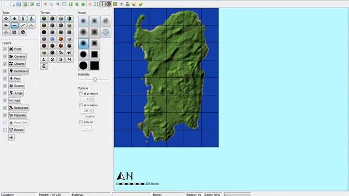Viewport: 349px width, 196px height.
Task: Uncheck the Pine layer checkbox
Action: tap(5, 78)
